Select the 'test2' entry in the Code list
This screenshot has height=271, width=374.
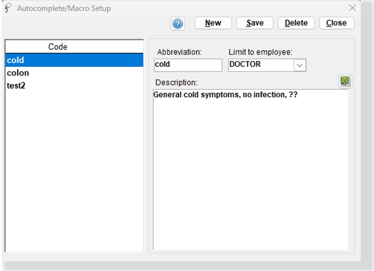tap(16, 85)
